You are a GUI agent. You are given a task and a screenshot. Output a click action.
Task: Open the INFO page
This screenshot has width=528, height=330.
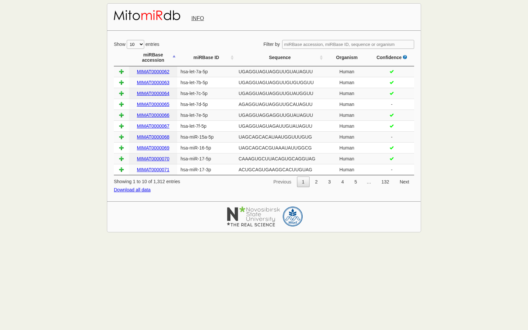pos(198,18)
